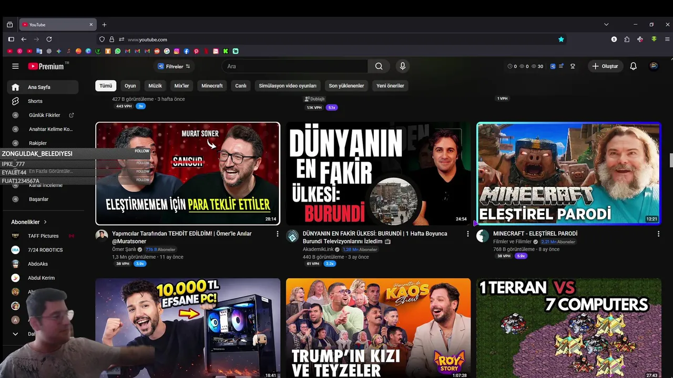Click the trophy icon in YouTube header
The image size is (673, 378).
(573, 66)
